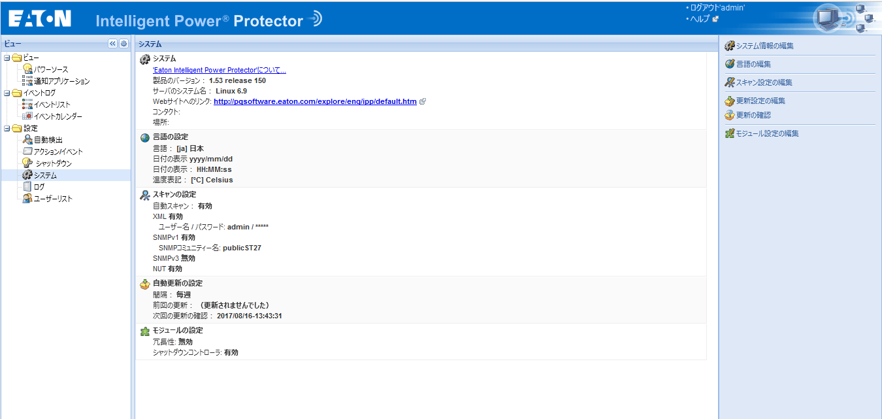Open 言語の編集 to edit language settings
This screenshot has width=882, height=419.
click(755, 65)
